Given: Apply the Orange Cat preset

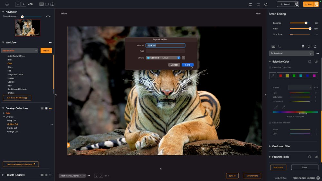Looking at the screenshot, I should click(x=13, y=131).
